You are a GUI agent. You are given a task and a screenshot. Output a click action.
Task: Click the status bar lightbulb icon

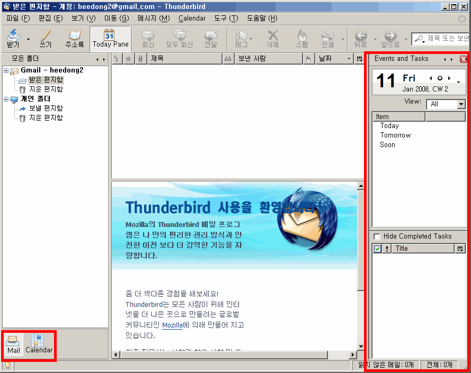point(7,366)
